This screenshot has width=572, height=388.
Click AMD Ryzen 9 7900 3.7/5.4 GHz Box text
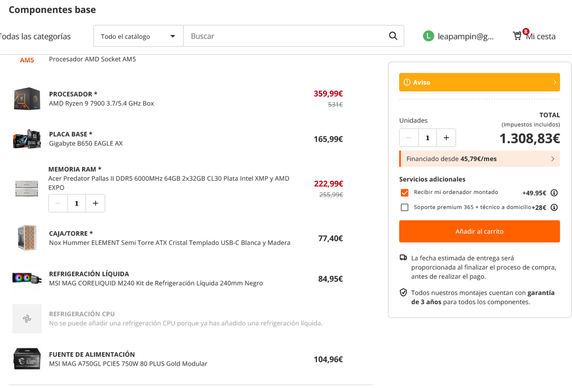click(x=101, y=103)
